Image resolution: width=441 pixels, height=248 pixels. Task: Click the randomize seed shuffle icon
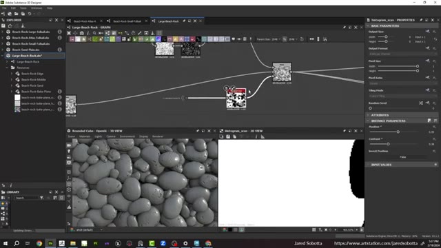[421, 103]
